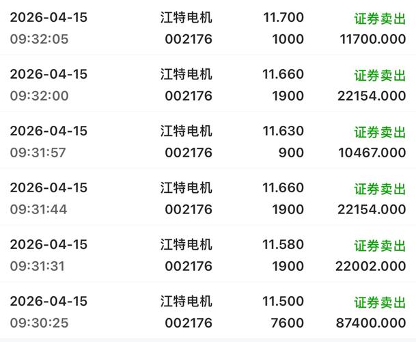This screenshot has height=342, width=416.
Task: Select the amount 11700.000
Action: click(373, 39)
